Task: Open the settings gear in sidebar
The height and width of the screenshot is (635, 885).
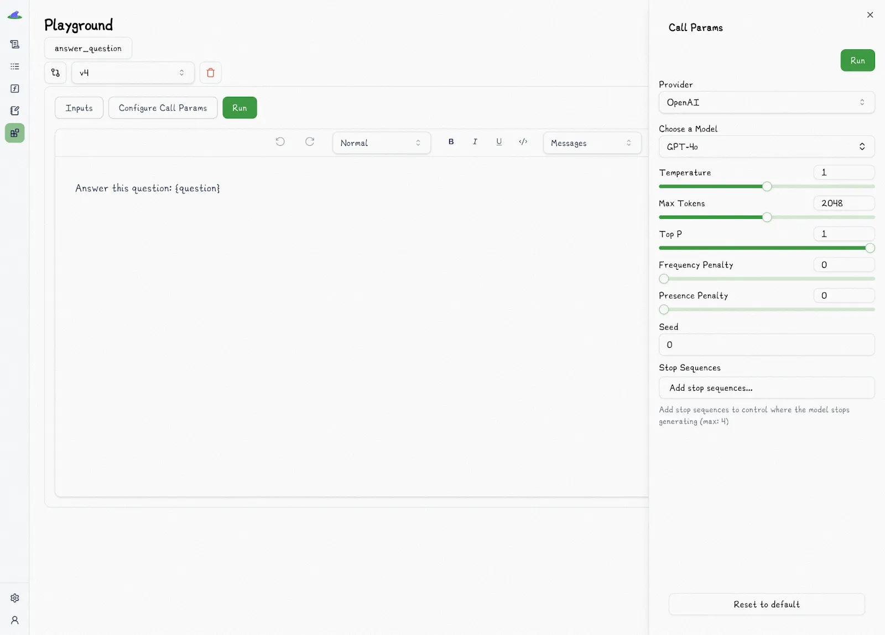Action: point(15,598)
